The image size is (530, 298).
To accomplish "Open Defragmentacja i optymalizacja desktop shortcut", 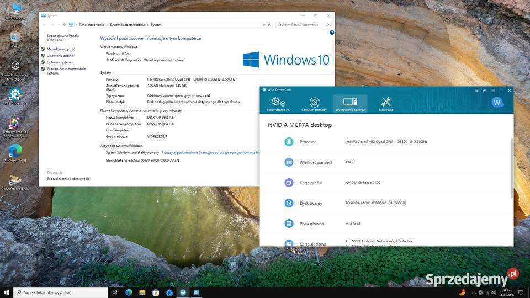I will point(15,127).
